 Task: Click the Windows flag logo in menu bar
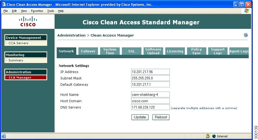[x=246, y=11]
